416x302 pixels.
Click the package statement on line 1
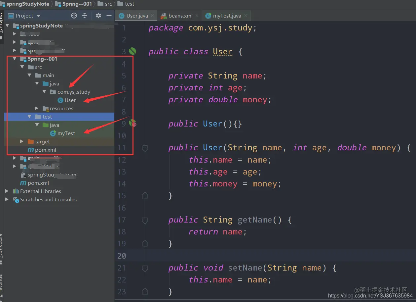[x=203, y=28]
